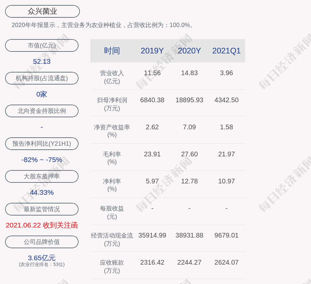311x284 pixels.
Task: Click net profit value 4342.50
Action: coord(226,100)
